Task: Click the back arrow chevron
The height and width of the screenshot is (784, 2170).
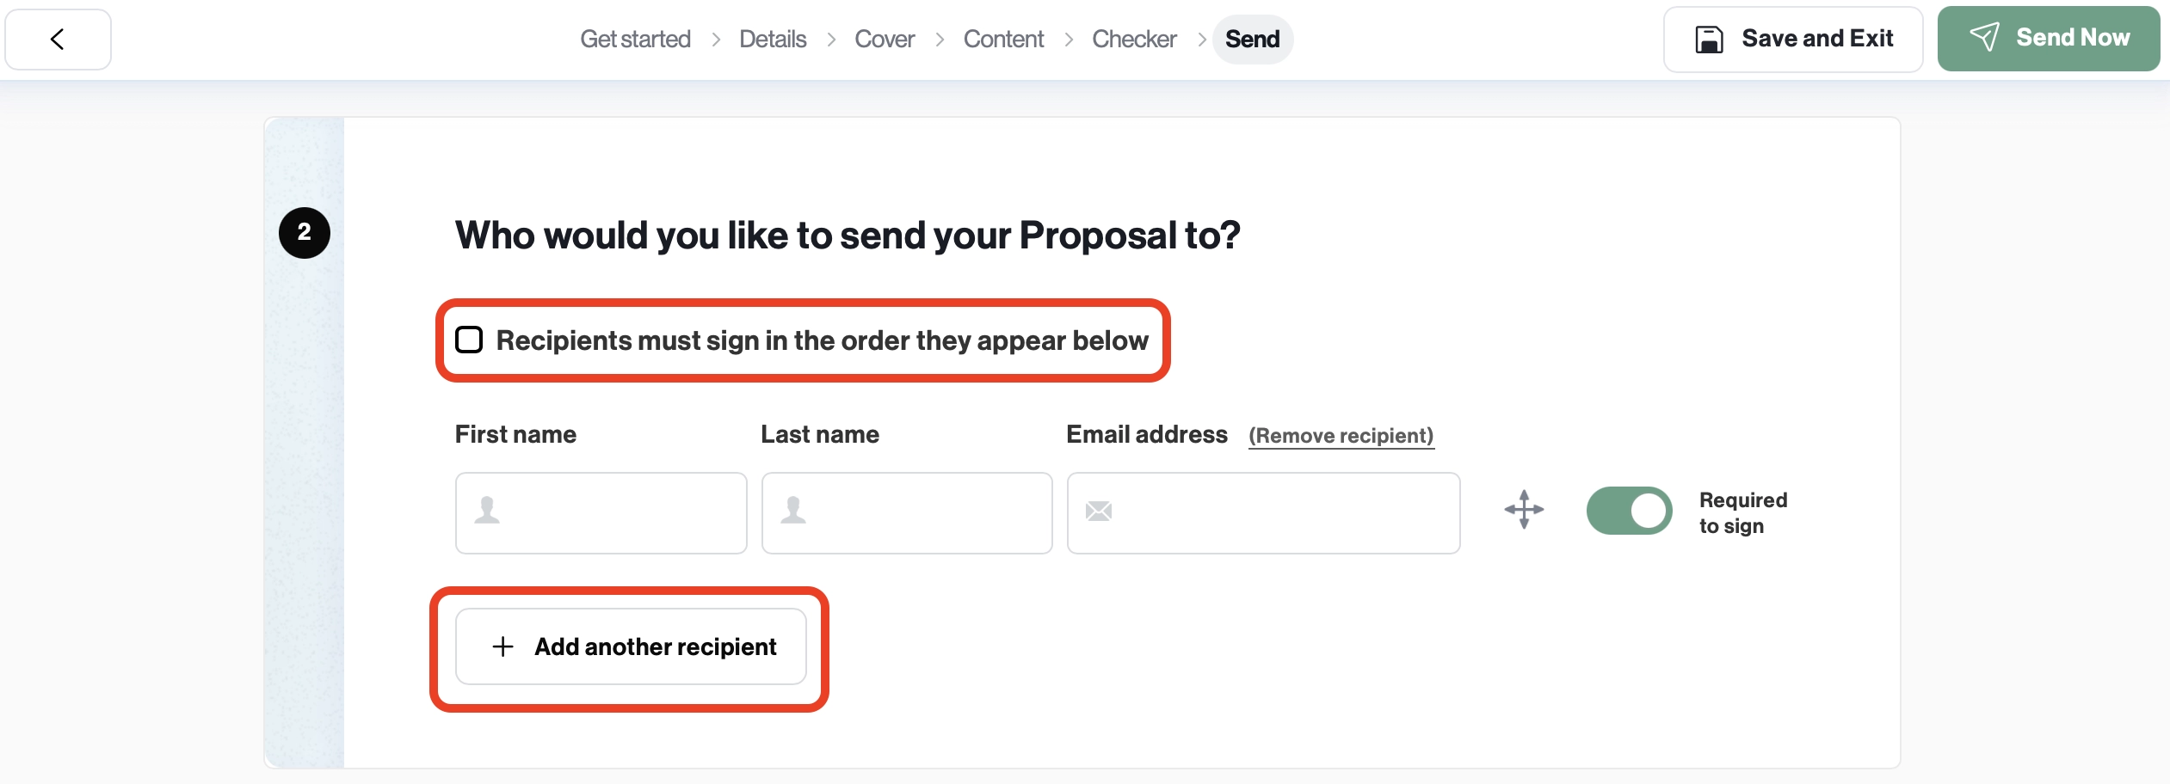Action: point(57,39)
